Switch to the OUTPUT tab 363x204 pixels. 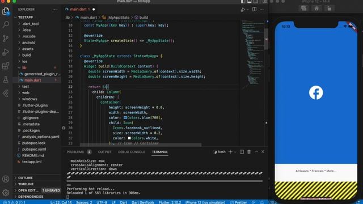(x=104, y=152)
